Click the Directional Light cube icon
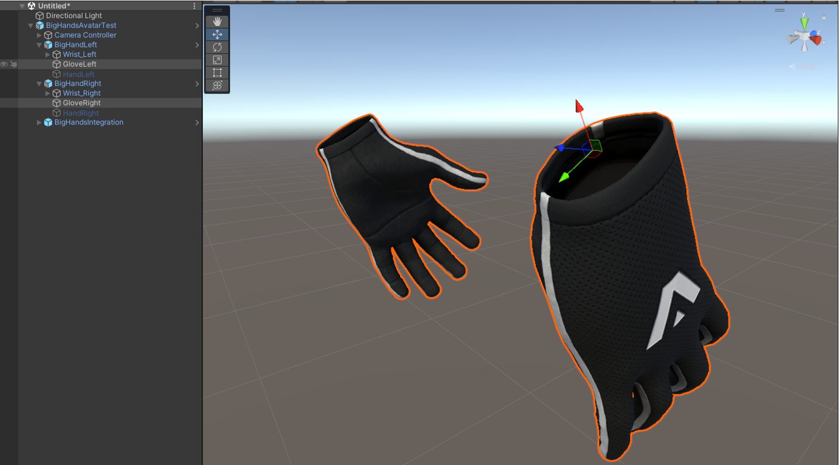The width and height of the screenshot is (839, 465). (40, 16)
